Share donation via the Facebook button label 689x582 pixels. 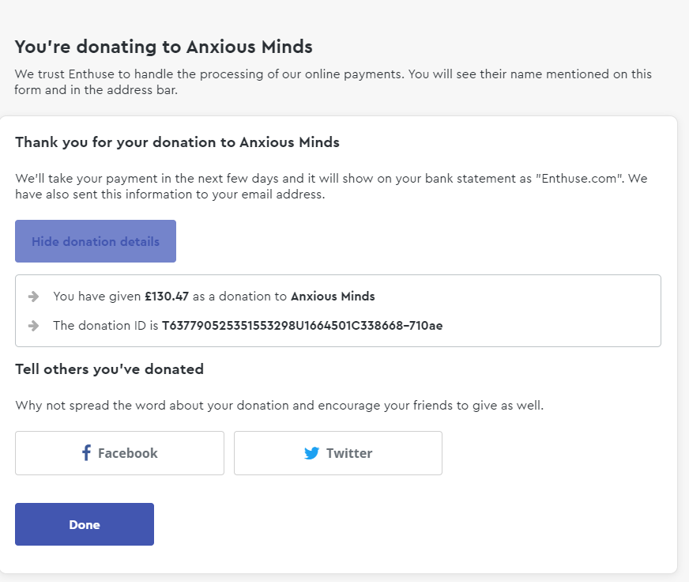[127, 453]
